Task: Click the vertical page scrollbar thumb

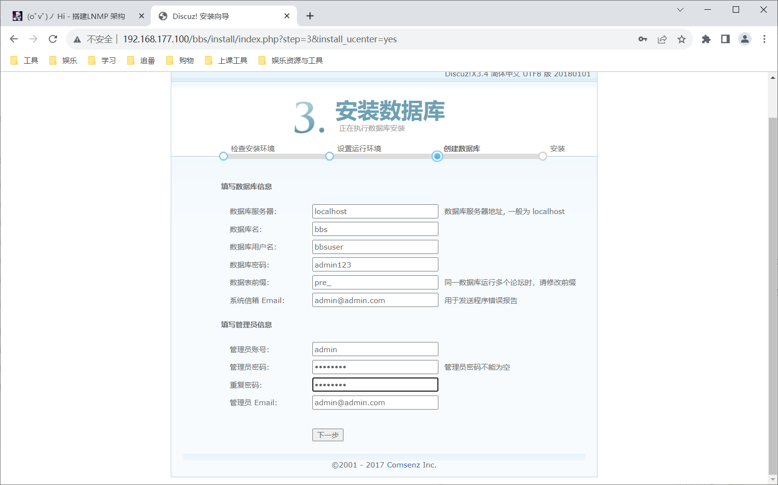Action: coord(773,296)
